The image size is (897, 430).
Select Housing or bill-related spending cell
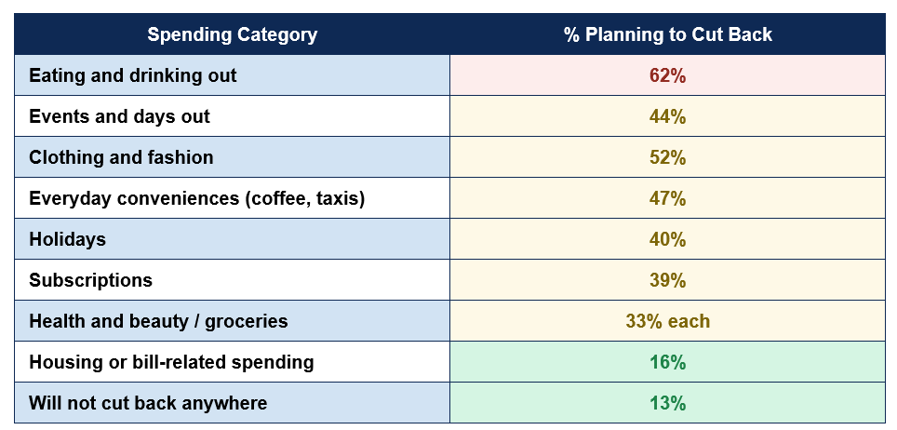pos(233,362)
